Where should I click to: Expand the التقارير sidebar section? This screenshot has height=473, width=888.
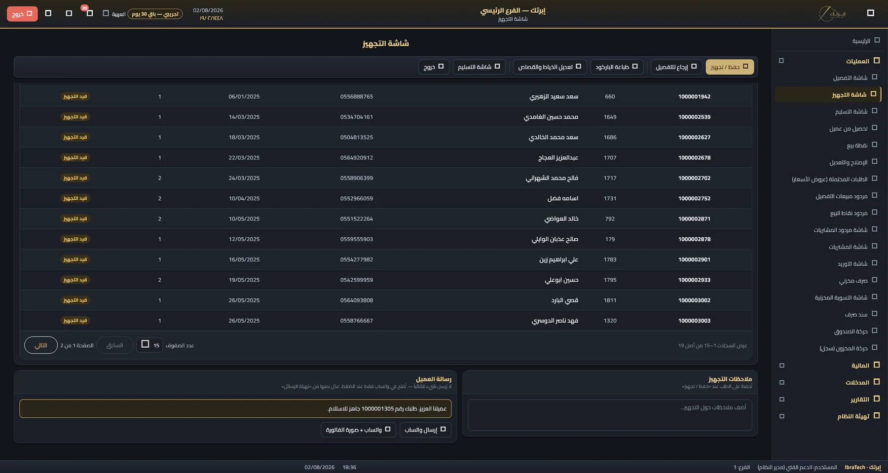click(781, 399)
